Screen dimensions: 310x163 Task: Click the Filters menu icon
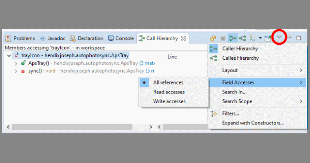[213, 113]
